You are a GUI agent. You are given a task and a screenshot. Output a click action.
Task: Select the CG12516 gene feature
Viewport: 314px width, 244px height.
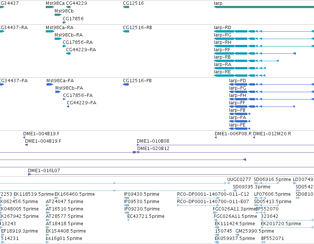pyautogui.click(x=126, y=7)
